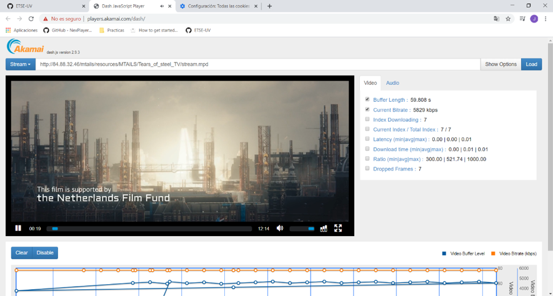The width and height of the screenshot is (553, 296).
Task: Open the Chrome three-dot menu
Action: coord(546,19)
